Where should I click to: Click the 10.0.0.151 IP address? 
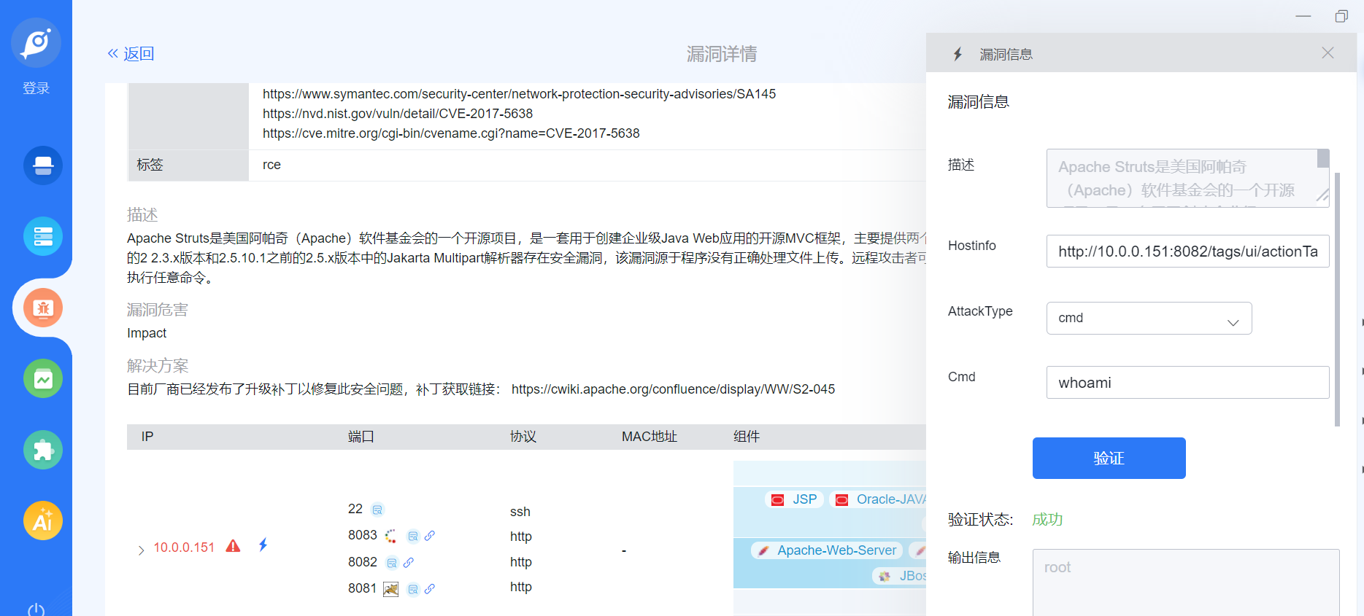[x=184, y=547]
